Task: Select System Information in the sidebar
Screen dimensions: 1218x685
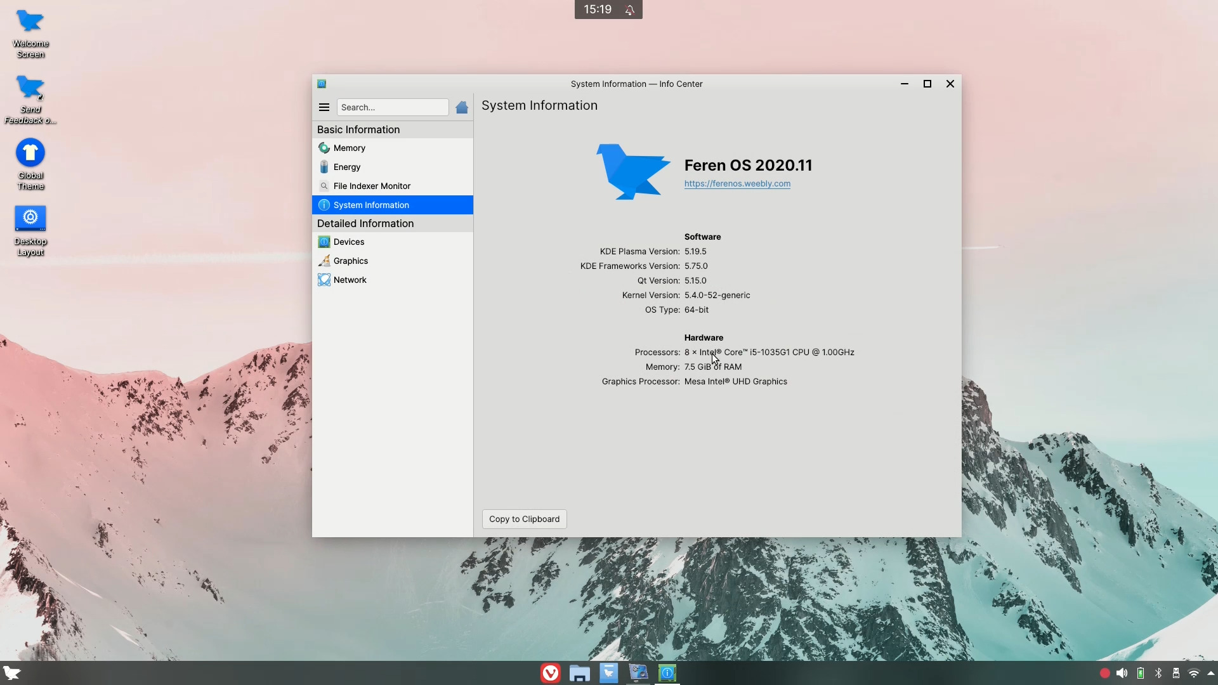Action: pyautogui.click(x=370, y=205)
